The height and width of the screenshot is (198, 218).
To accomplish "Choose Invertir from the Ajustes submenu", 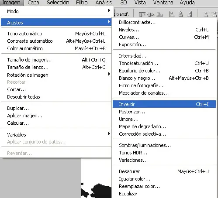I will [x=164, y=104].
